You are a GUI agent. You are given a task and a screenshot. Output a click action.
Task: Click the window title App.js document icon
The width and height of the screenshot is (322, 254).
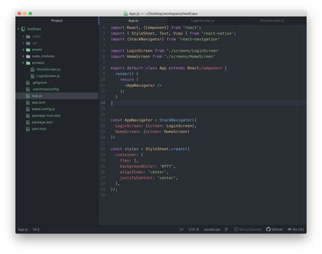click(x=126, y=14)
